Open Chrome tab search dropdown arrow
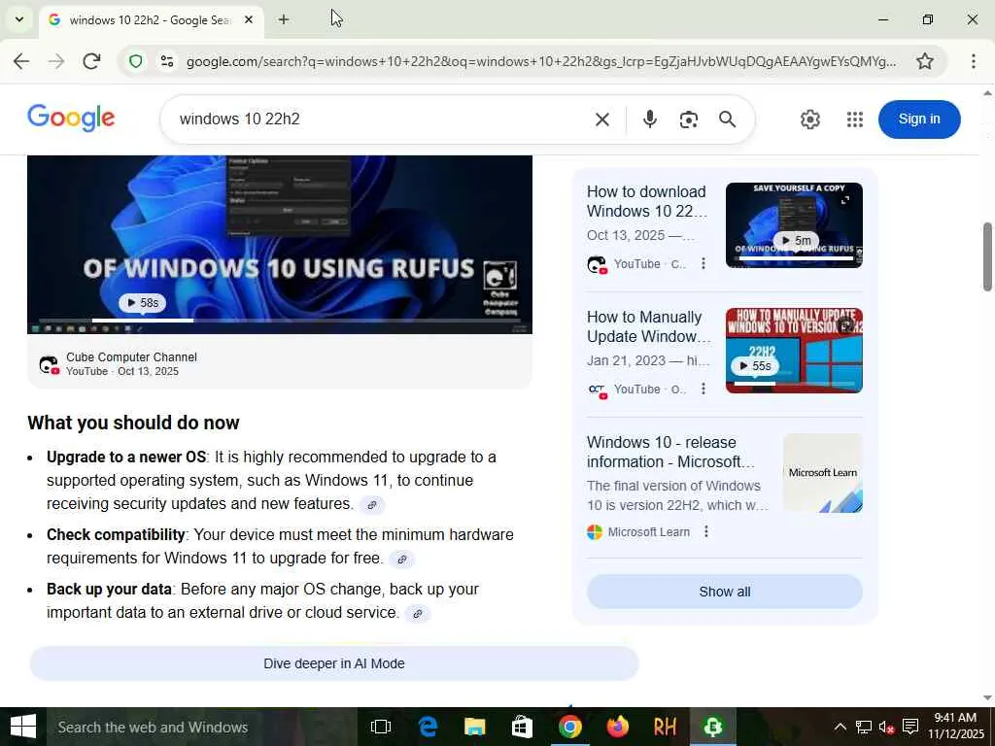The height and width of the screenshot is (746, 995). 19,19
